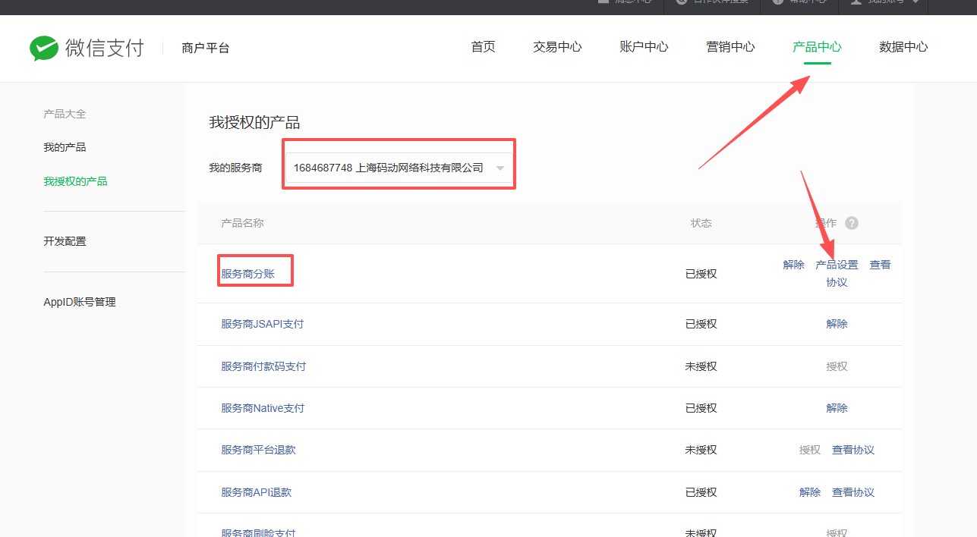Open the 服务商Native支付 product link
The image size is (977, 537).
tap(263, 408)
